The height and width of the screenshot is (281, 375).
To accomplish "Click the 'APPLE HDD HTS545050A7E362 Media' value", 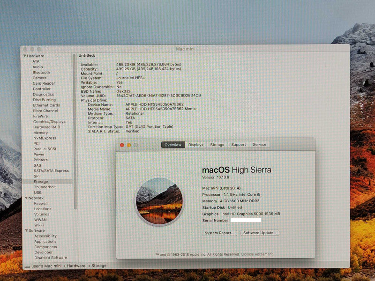I will [x=160, y=109].
